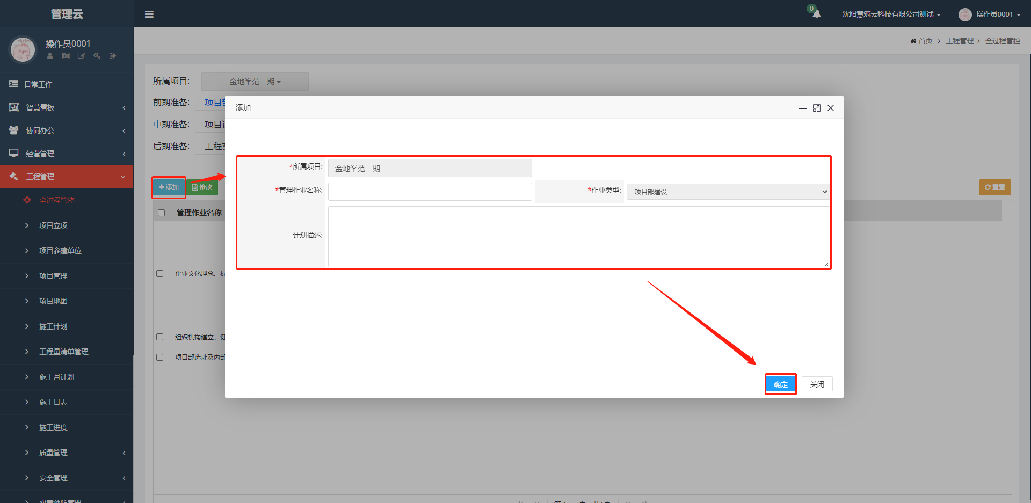This screenshot has width=1031, height=503.
Task: Tick the 项目部选址 row checkbox
Action: 160,358
